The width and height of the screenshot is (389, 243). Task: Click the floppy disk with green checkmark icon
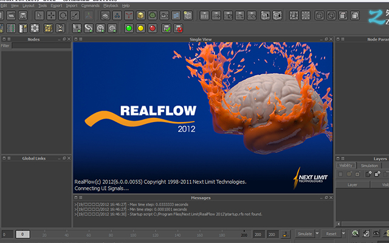point(167,29)
